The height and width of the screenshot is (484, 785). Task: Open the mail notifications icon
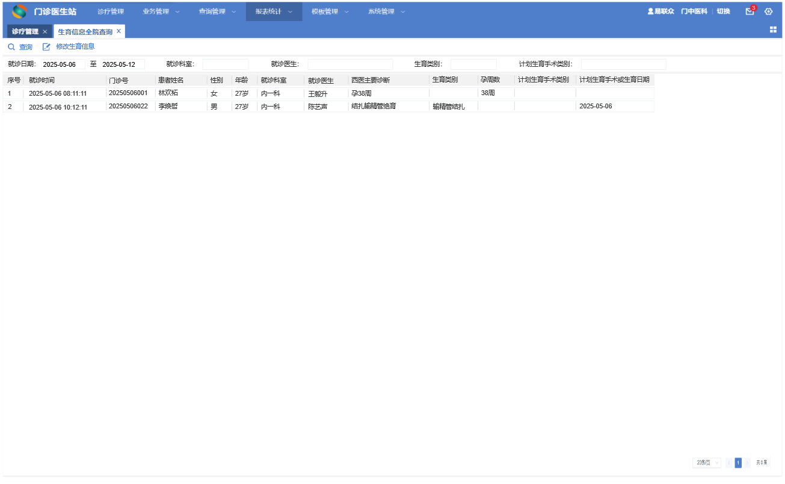(x=750, y=11)
